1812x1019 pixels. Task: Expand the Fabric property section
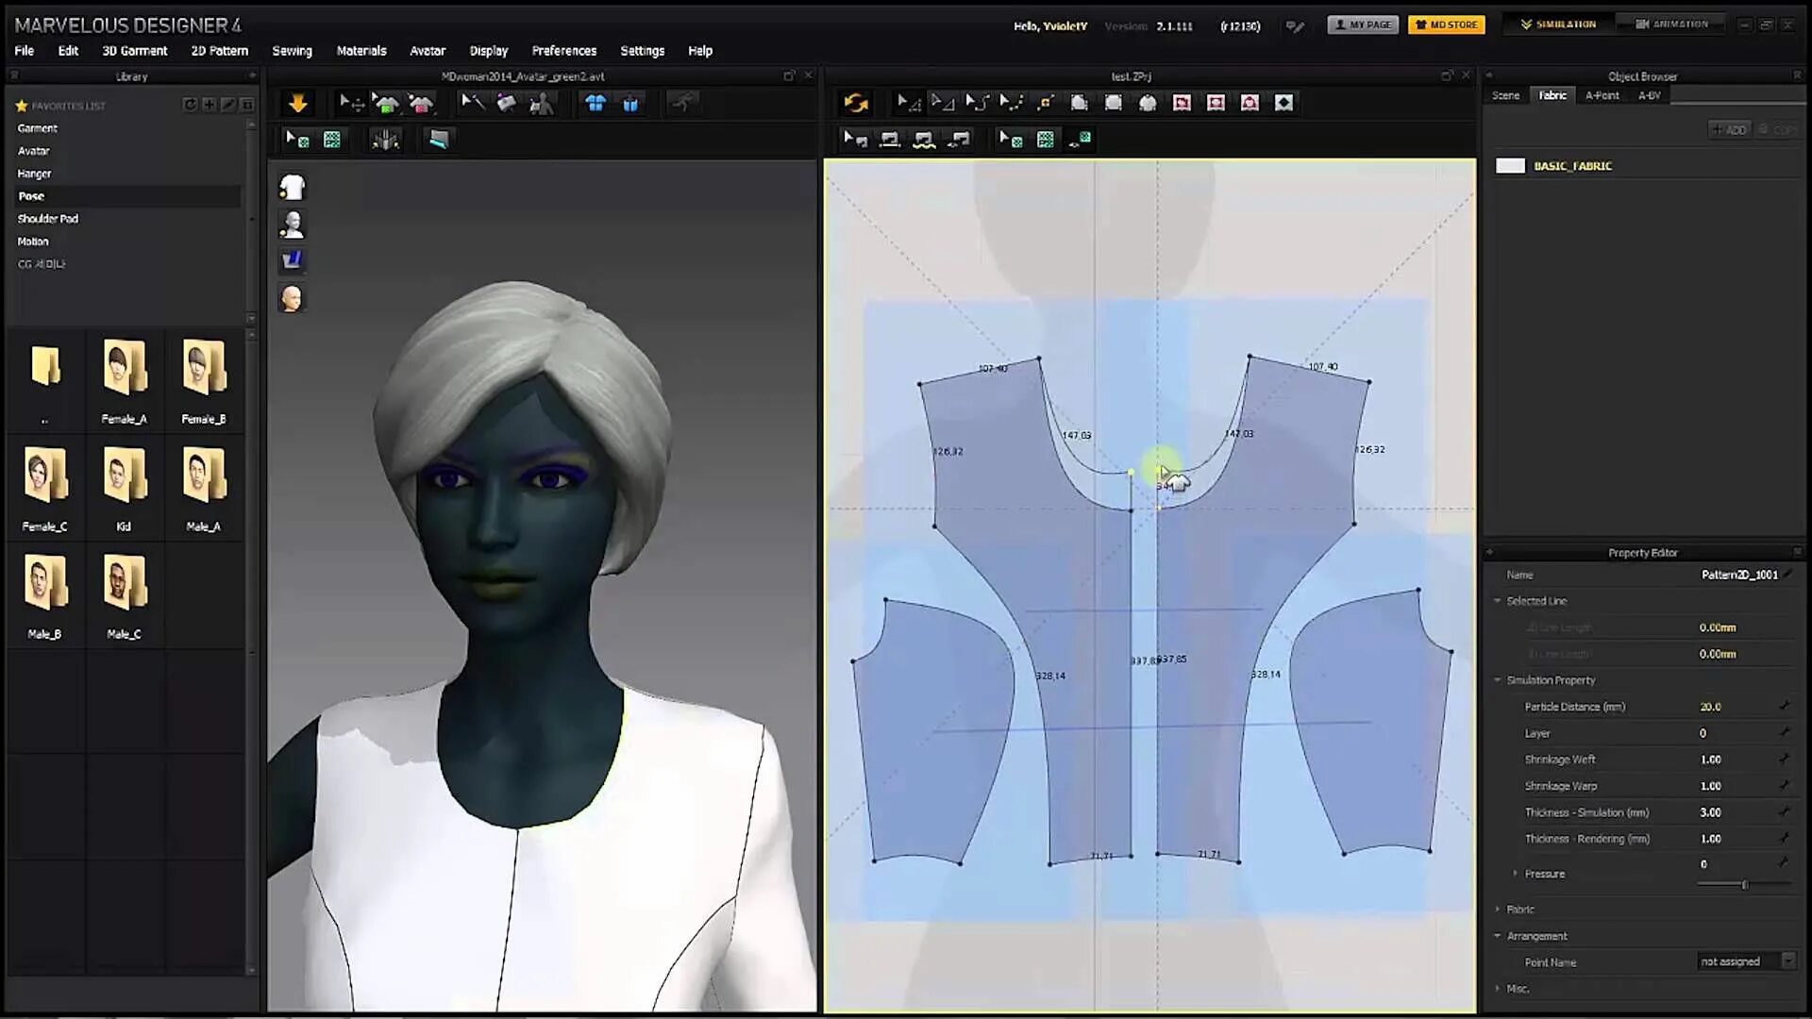click(1519, 910)
